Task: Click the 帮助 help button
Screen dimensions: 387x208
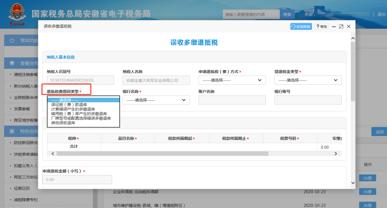Action: tap(321, 26)
